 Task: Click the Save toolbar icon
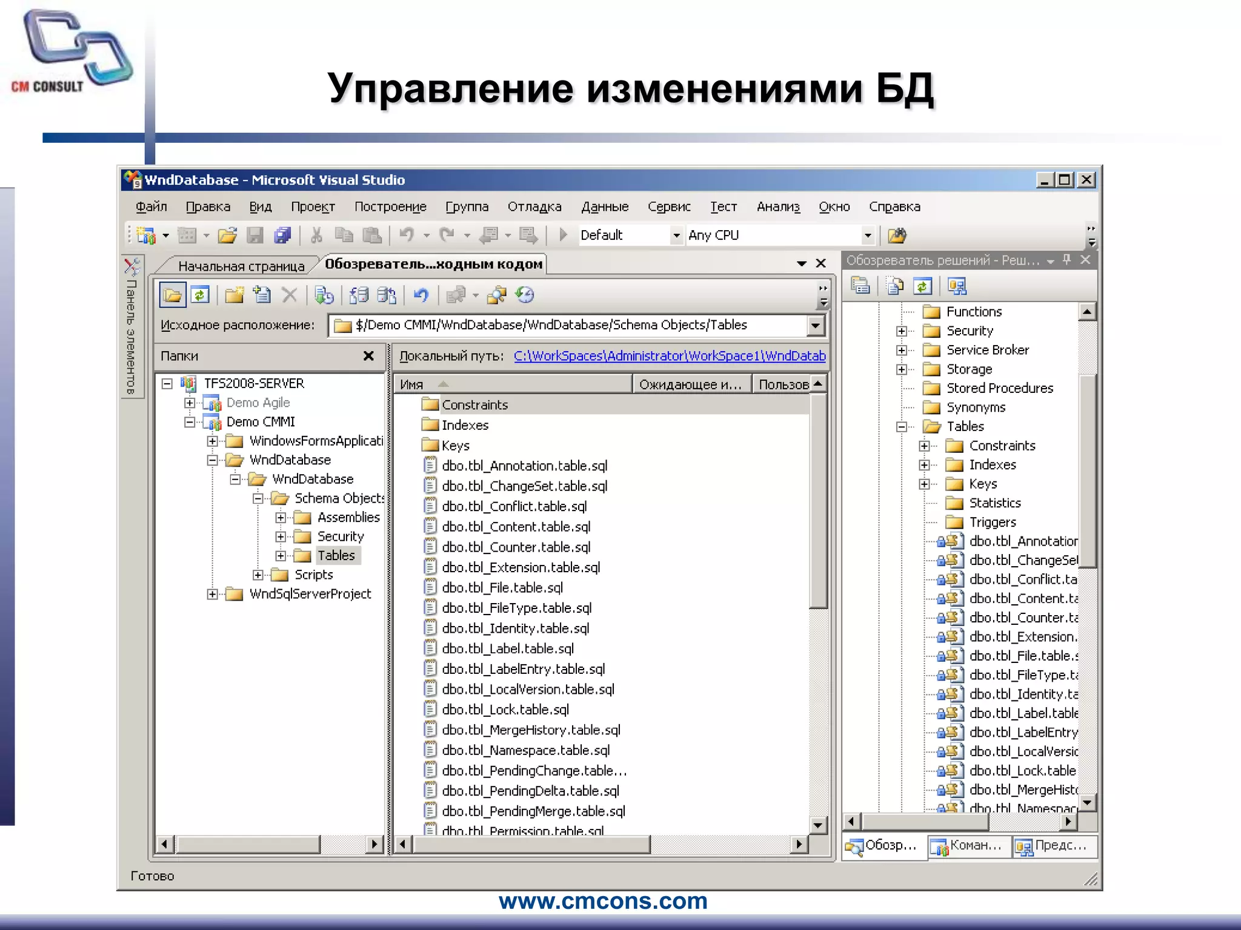click(x=255, y=235)
